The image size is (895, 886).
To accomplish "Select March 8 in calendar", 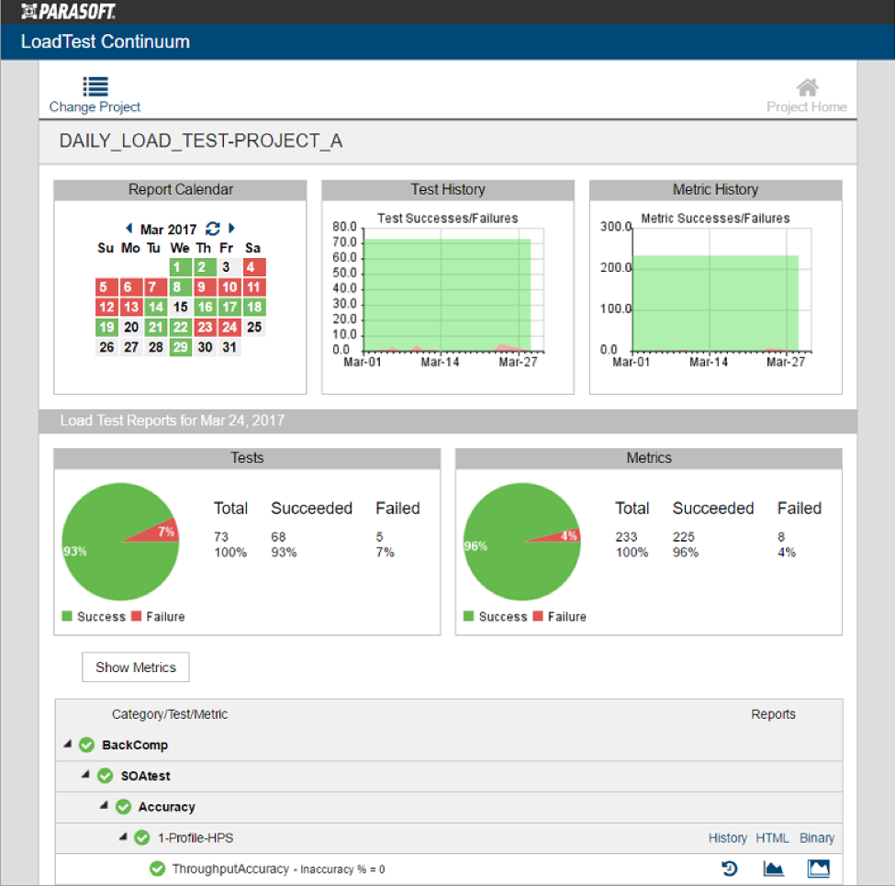I will 180,286.
